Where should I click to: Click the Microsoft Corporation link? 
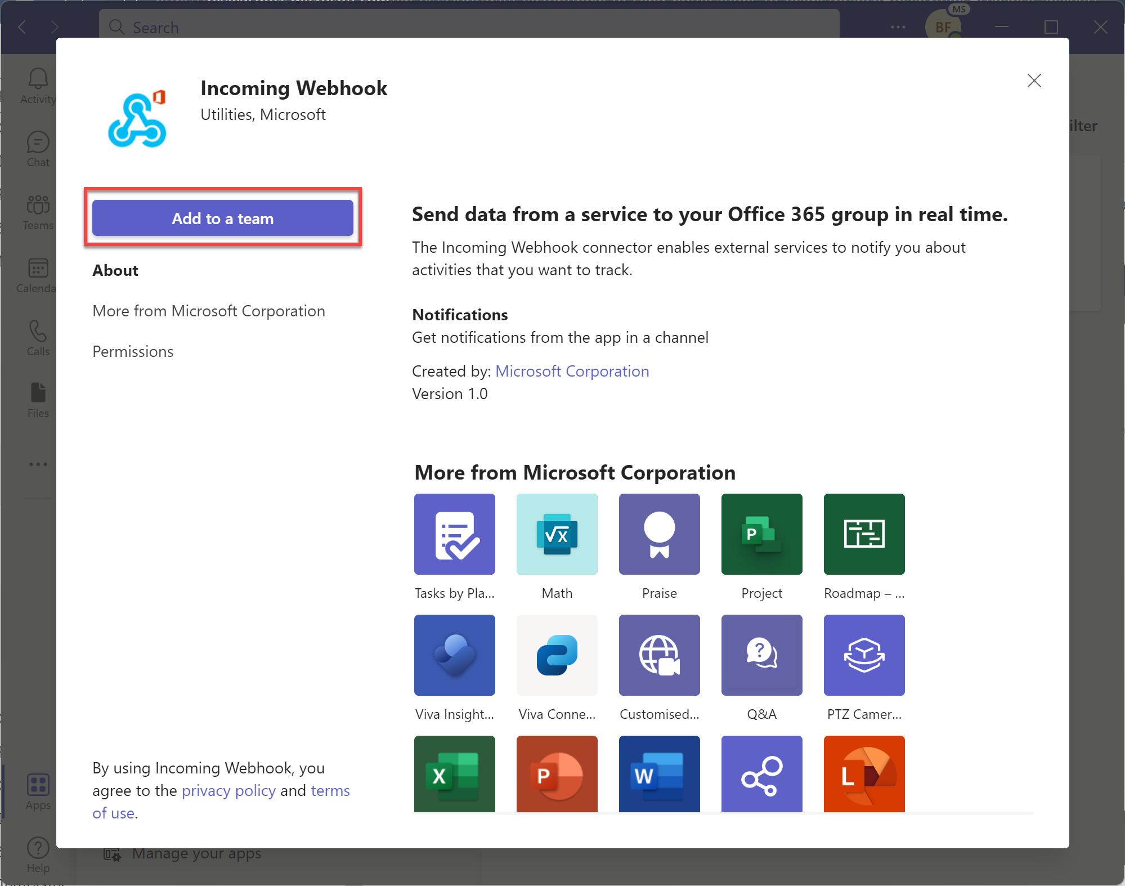tap(572, 370)
